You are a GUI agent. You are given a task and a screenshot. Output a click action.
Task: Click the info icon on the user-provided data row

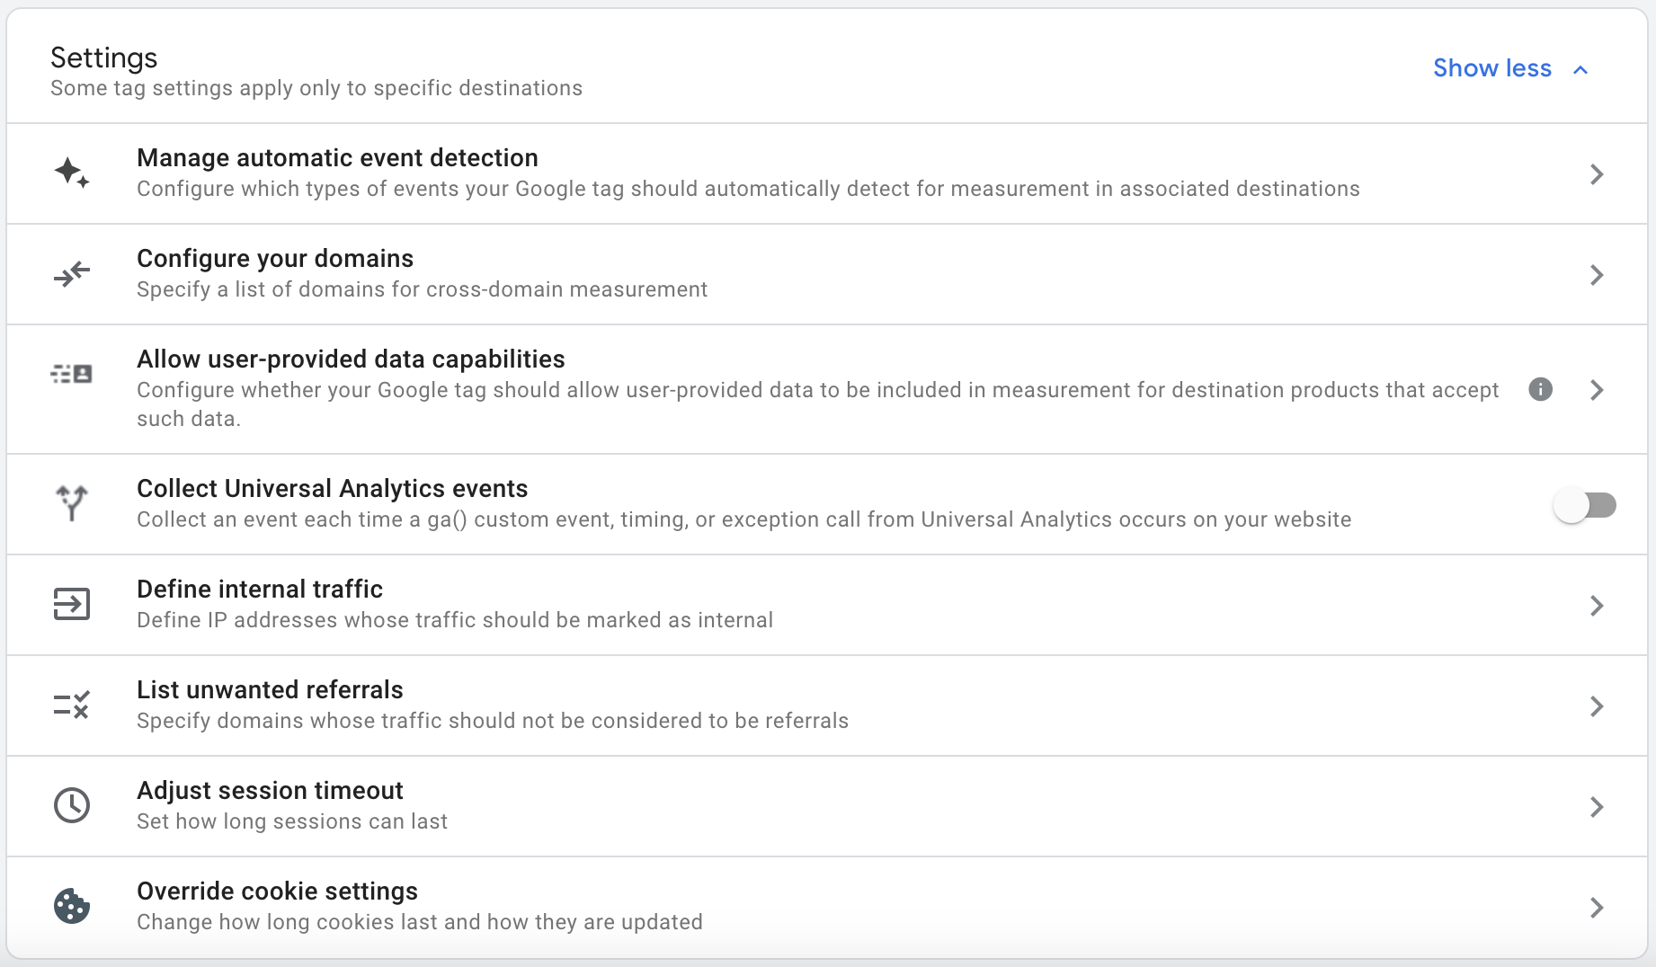(x=1541, y=389)
